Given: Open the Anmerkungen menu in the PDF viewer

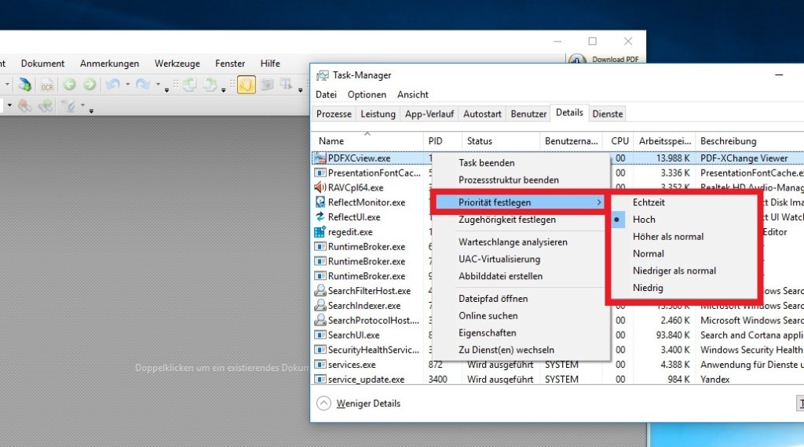Looking at the screenshot, I should coord(109,64).
